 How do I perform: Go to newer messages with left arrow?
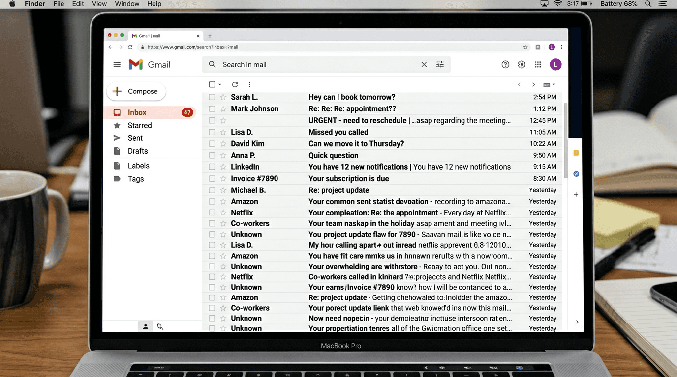point(519,84)
